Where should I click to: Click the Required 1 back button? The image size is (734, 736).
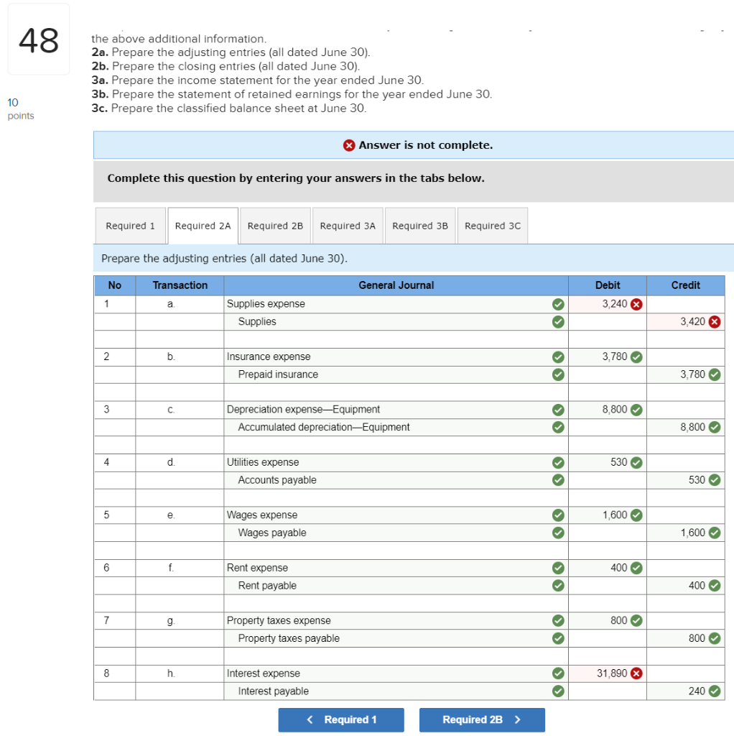(341, 719)
